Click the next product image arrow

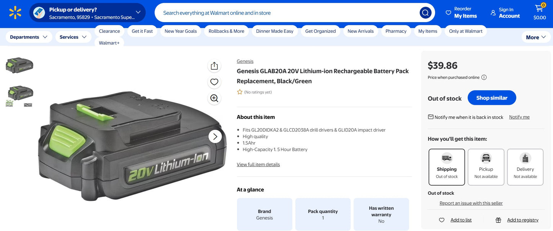(x=215, y=136)
